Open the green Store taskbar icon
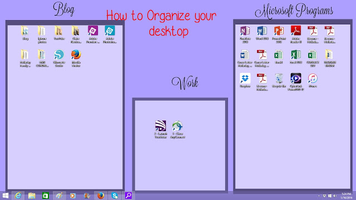The image size is (356, 200). pyautogui.click(x=46, y=196)
